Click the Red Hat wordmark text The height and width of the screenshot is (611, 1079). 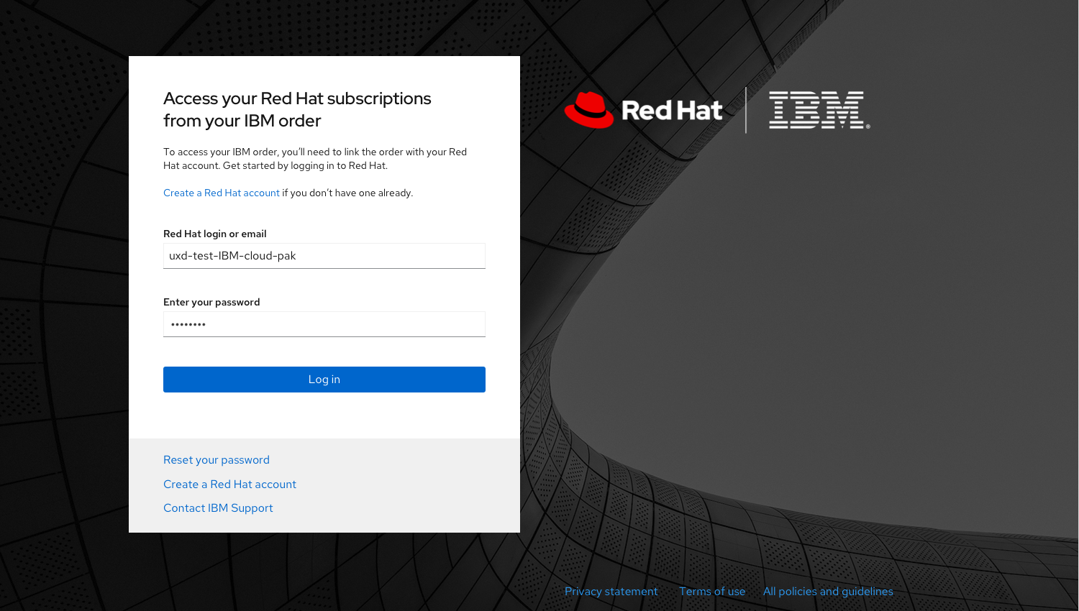coord(672,110)
